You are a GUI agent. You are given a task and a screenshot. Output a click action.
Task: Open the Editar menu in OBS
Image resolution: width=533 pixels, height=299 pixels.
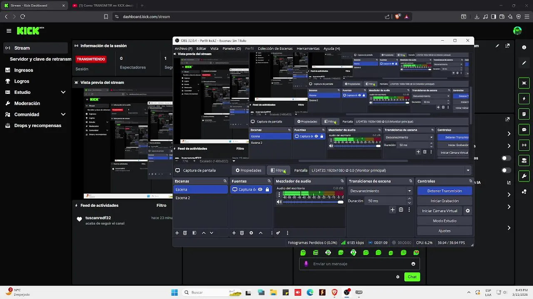(201, 49)
